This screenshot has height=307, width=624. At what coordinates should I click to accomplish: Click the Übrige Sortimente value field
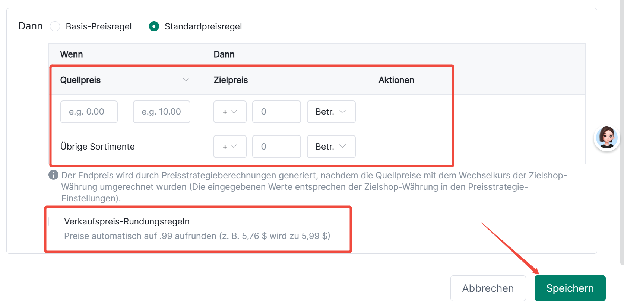(x=276, y=147)
